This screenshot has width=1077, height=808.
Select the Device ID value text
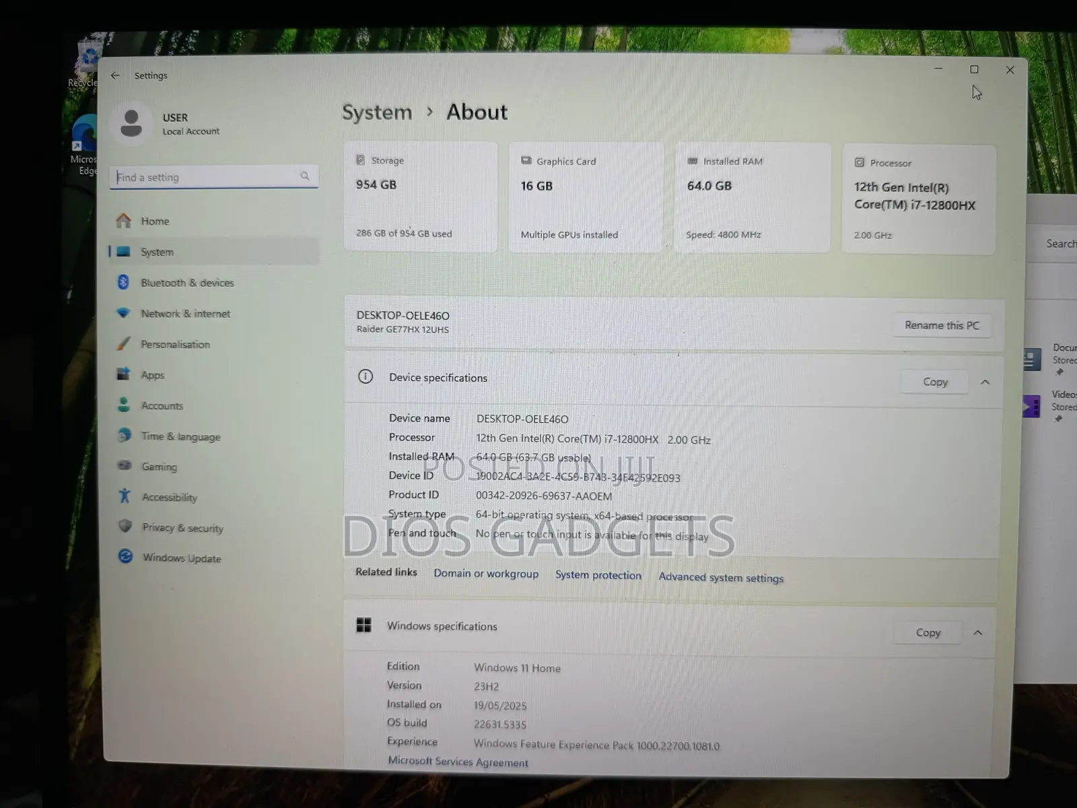[578, 477]
